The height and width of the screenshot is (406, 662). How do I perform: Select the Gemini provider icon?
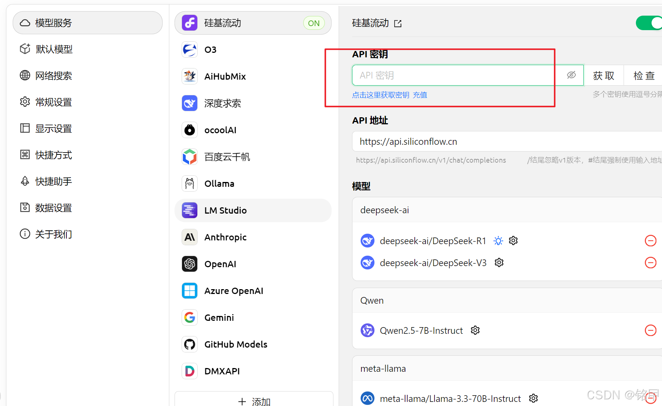(x=189, y=317)
